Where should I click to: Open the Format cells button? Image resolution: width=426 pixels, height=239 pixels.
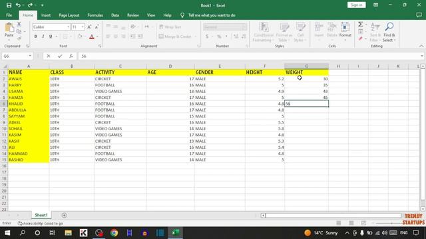345,32
